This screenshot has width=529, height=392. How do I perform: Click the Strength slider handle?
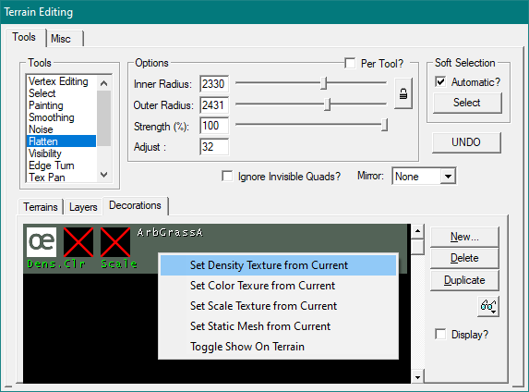pyautogui.click(x=384, y=125)
